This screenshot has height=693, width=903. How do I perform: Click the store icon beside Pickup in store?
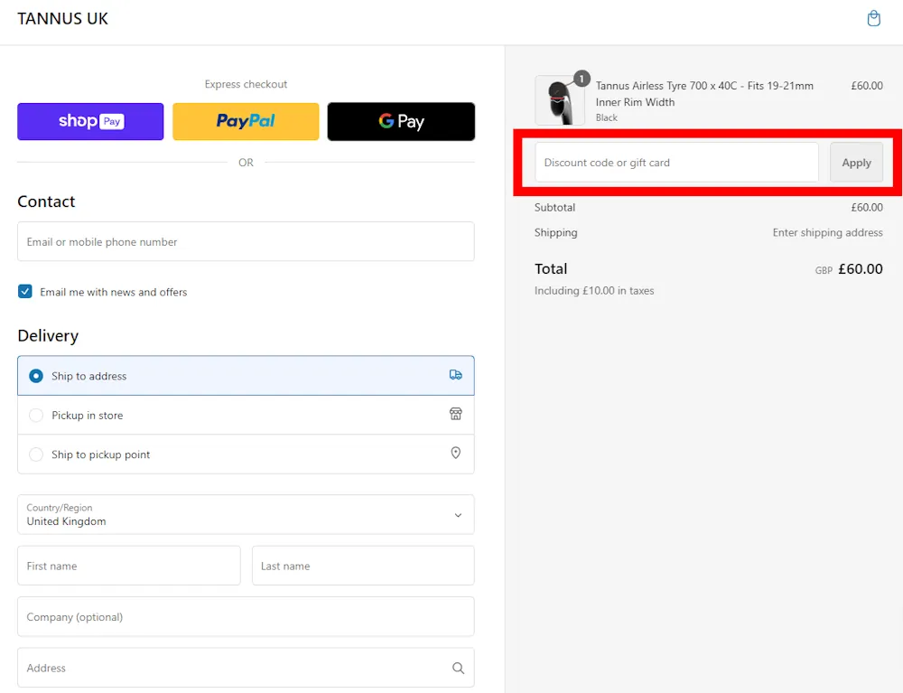click(455, 414)
